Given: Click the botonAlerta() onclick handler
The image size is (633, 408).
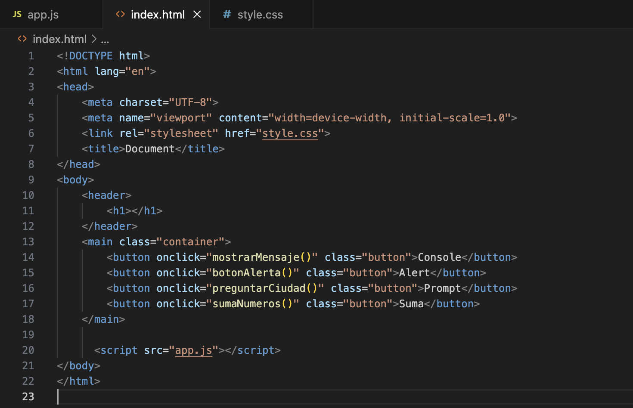Looking at the screenshot, I should (x=253, y=273).
